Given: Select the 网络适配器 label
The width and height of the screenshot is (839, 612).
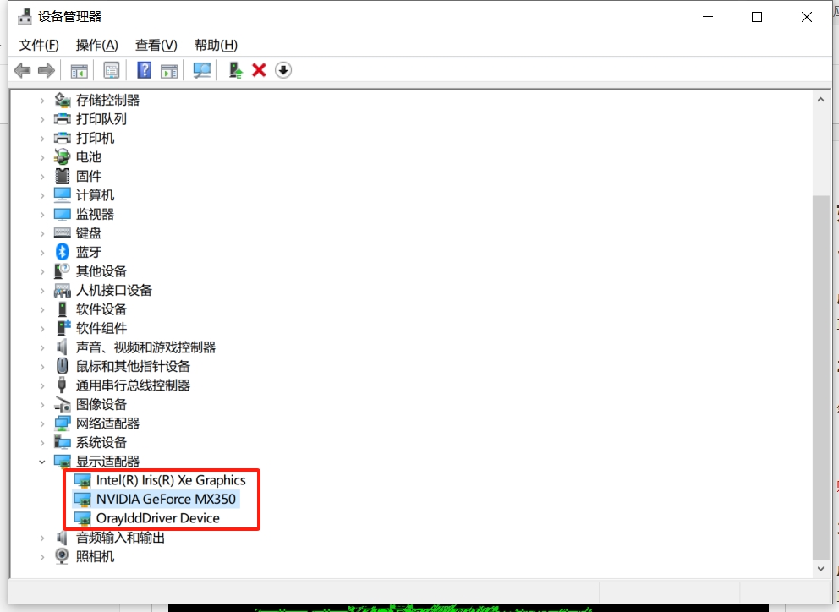Looking at the screenshot, I should pyautogui.click(x=107, y=423).
